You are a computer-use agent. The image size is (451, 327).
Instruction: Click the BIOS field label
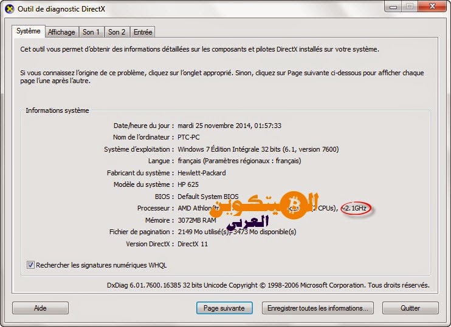(x=164, y=197)
